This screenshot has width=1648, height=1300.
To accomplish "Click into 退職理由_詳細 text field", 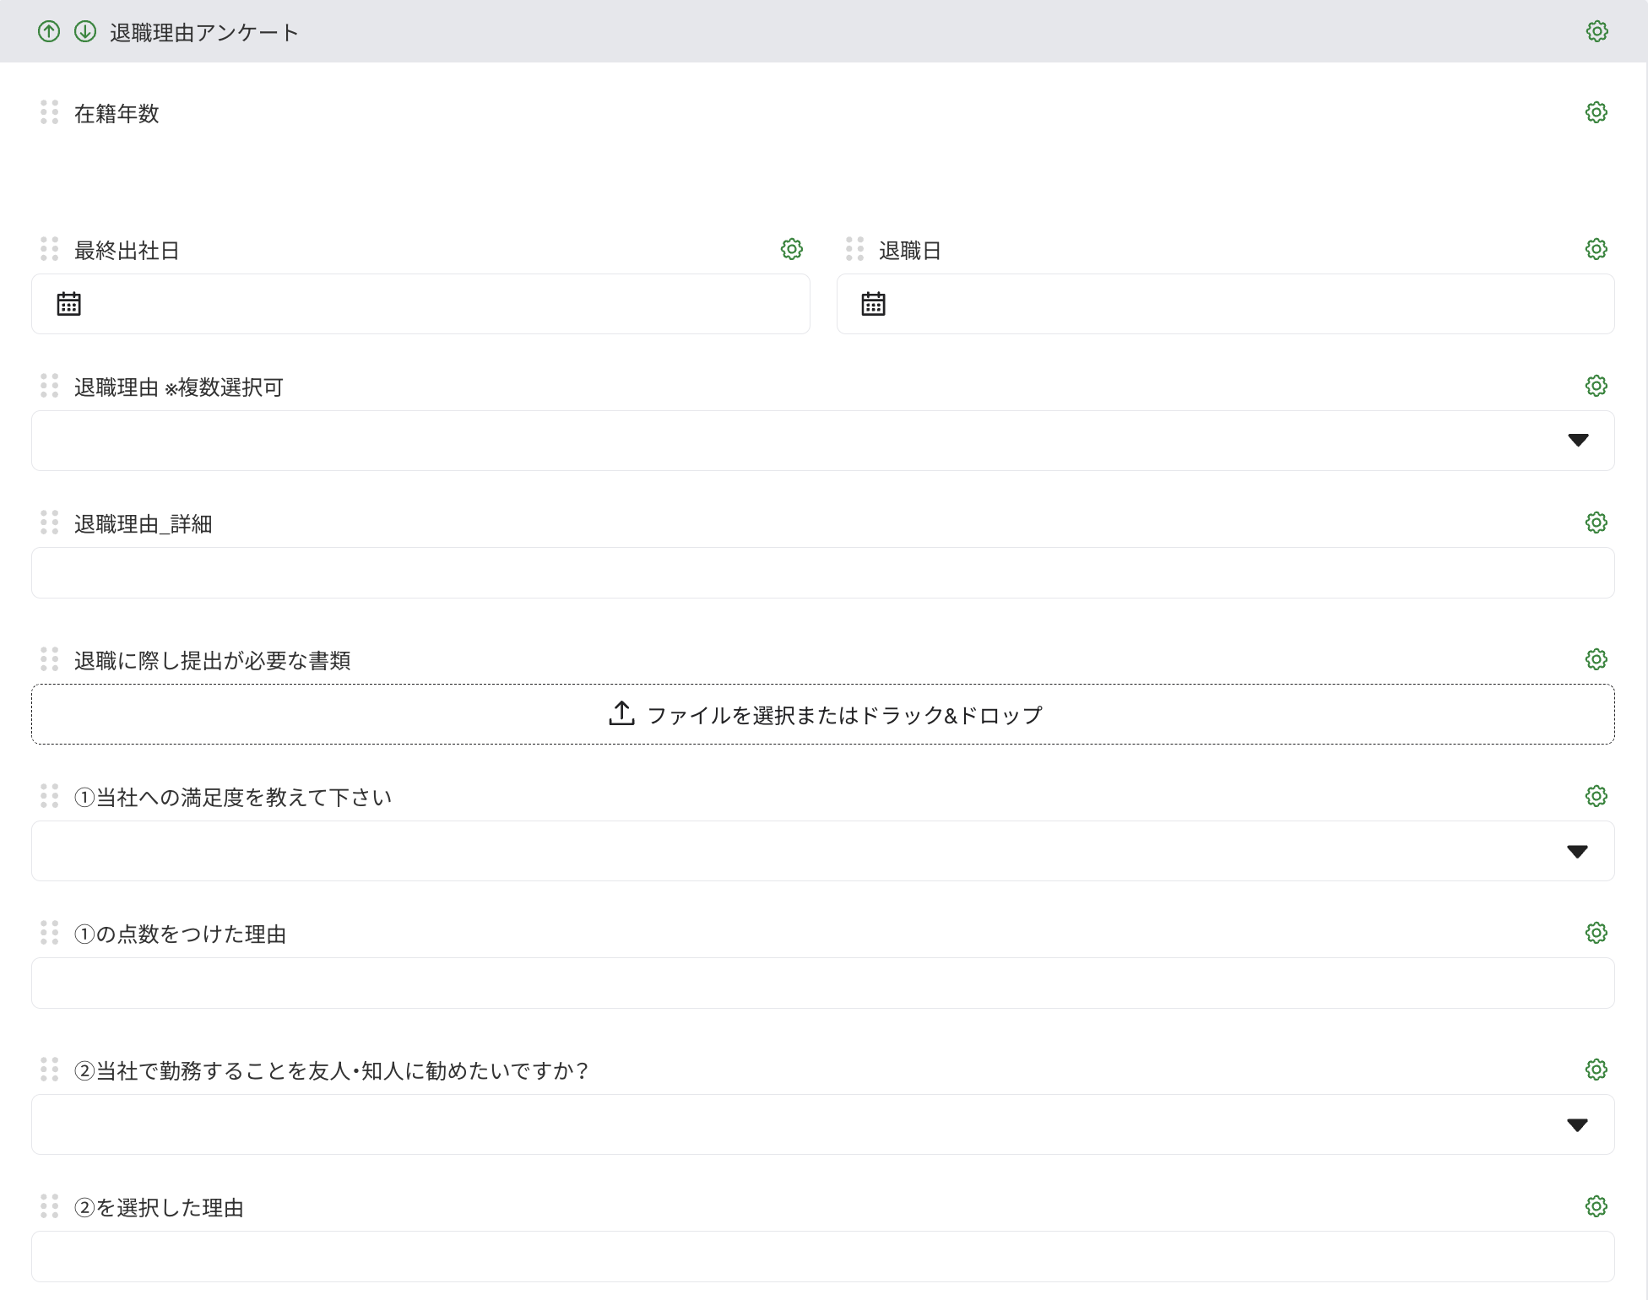I will point(823,573).
